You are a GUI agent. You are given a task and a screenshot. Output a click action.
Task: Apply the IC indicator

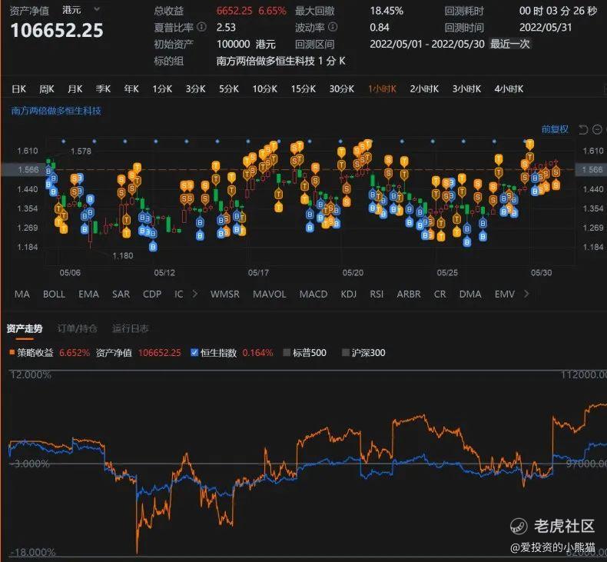tap(178, 294)
